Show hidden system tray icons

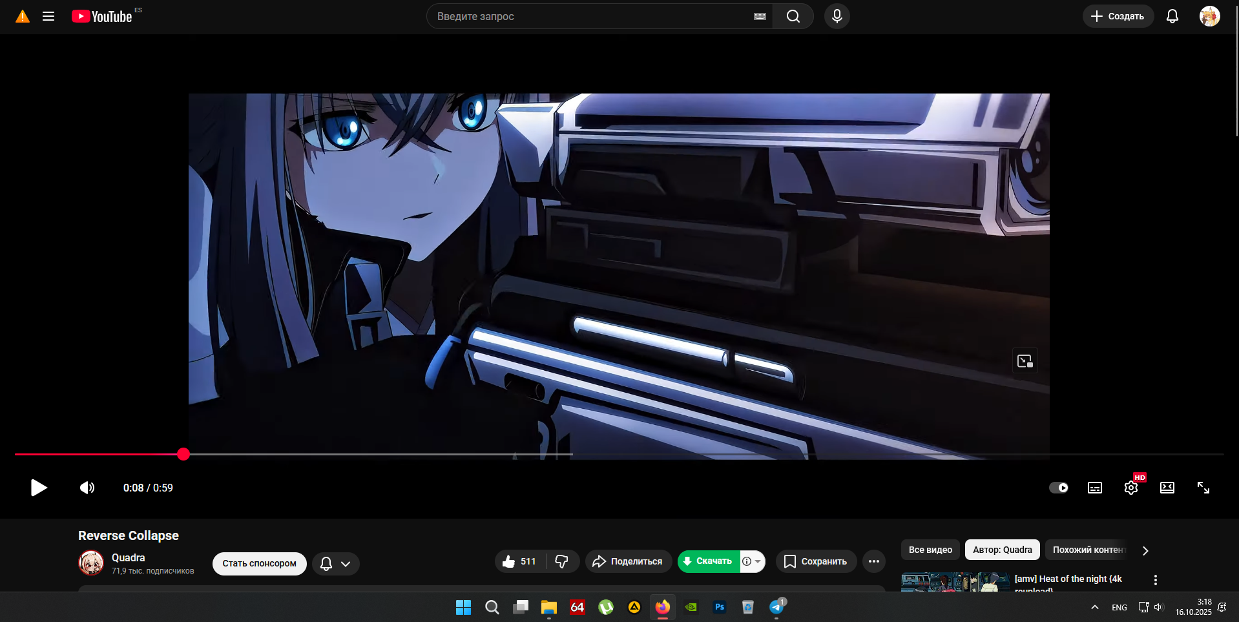[x=1095, y=607]
